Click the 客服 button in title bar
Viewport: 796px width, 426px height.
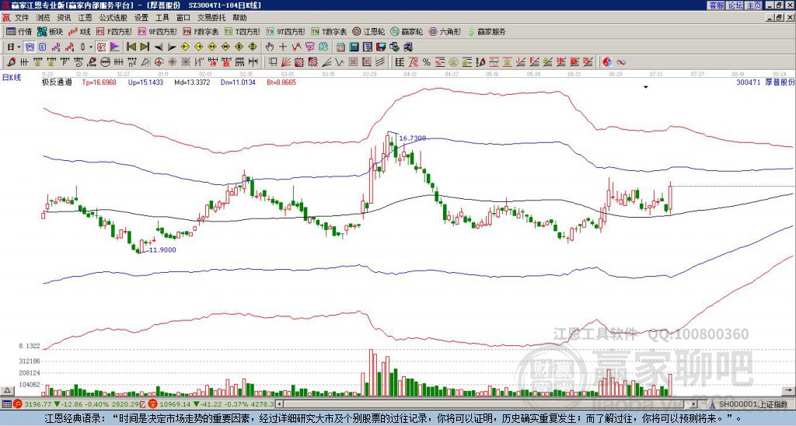716,5
